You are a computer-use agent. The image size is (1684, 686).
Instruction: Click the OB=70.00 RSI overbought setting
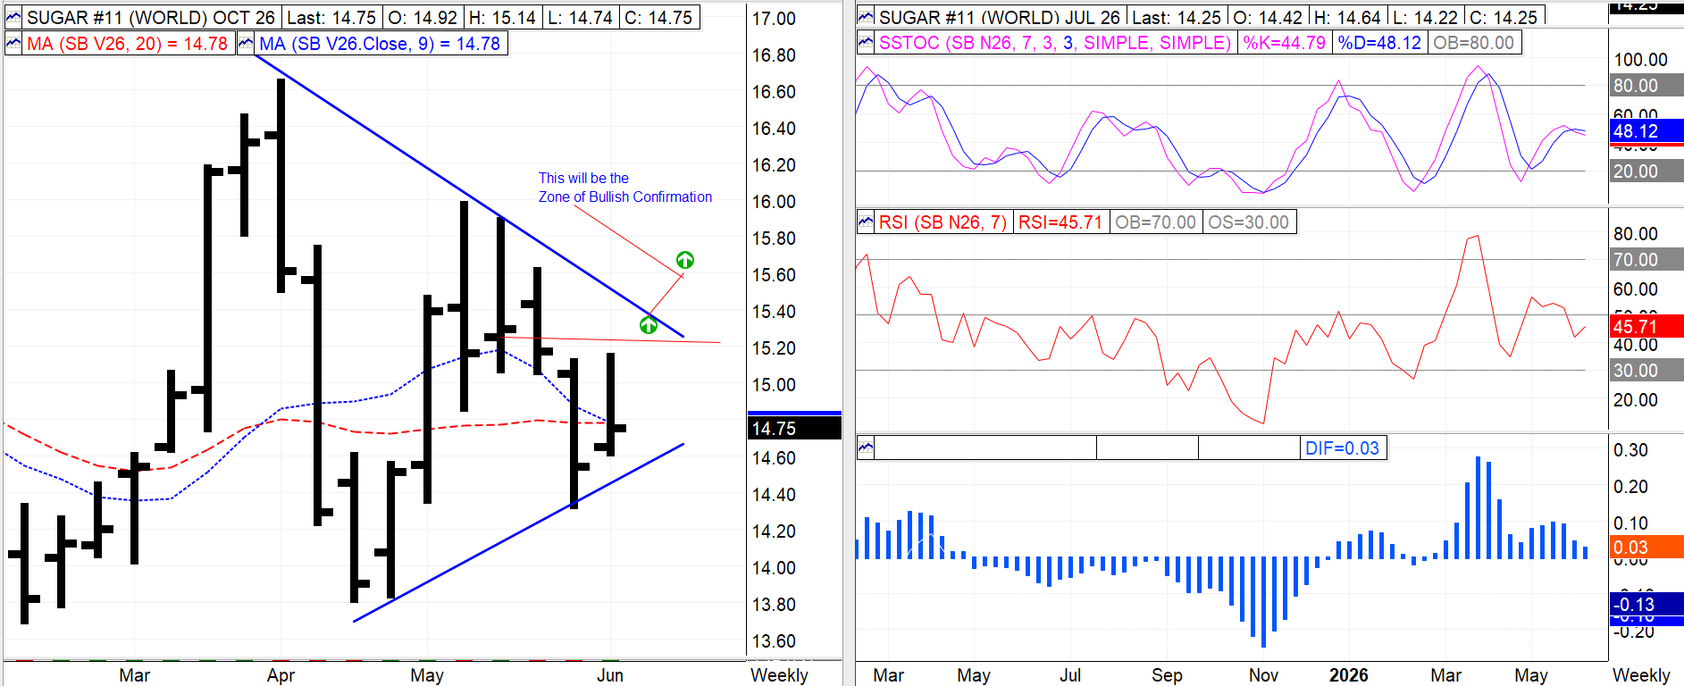(x=1155, y=222)
